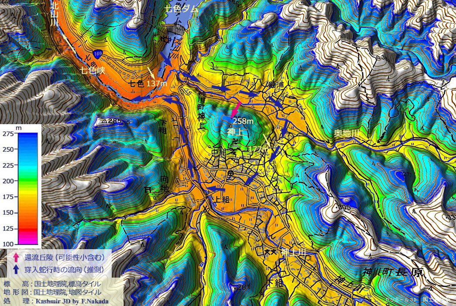Click the shrine torii symbol beside 向地

point(147,189)
